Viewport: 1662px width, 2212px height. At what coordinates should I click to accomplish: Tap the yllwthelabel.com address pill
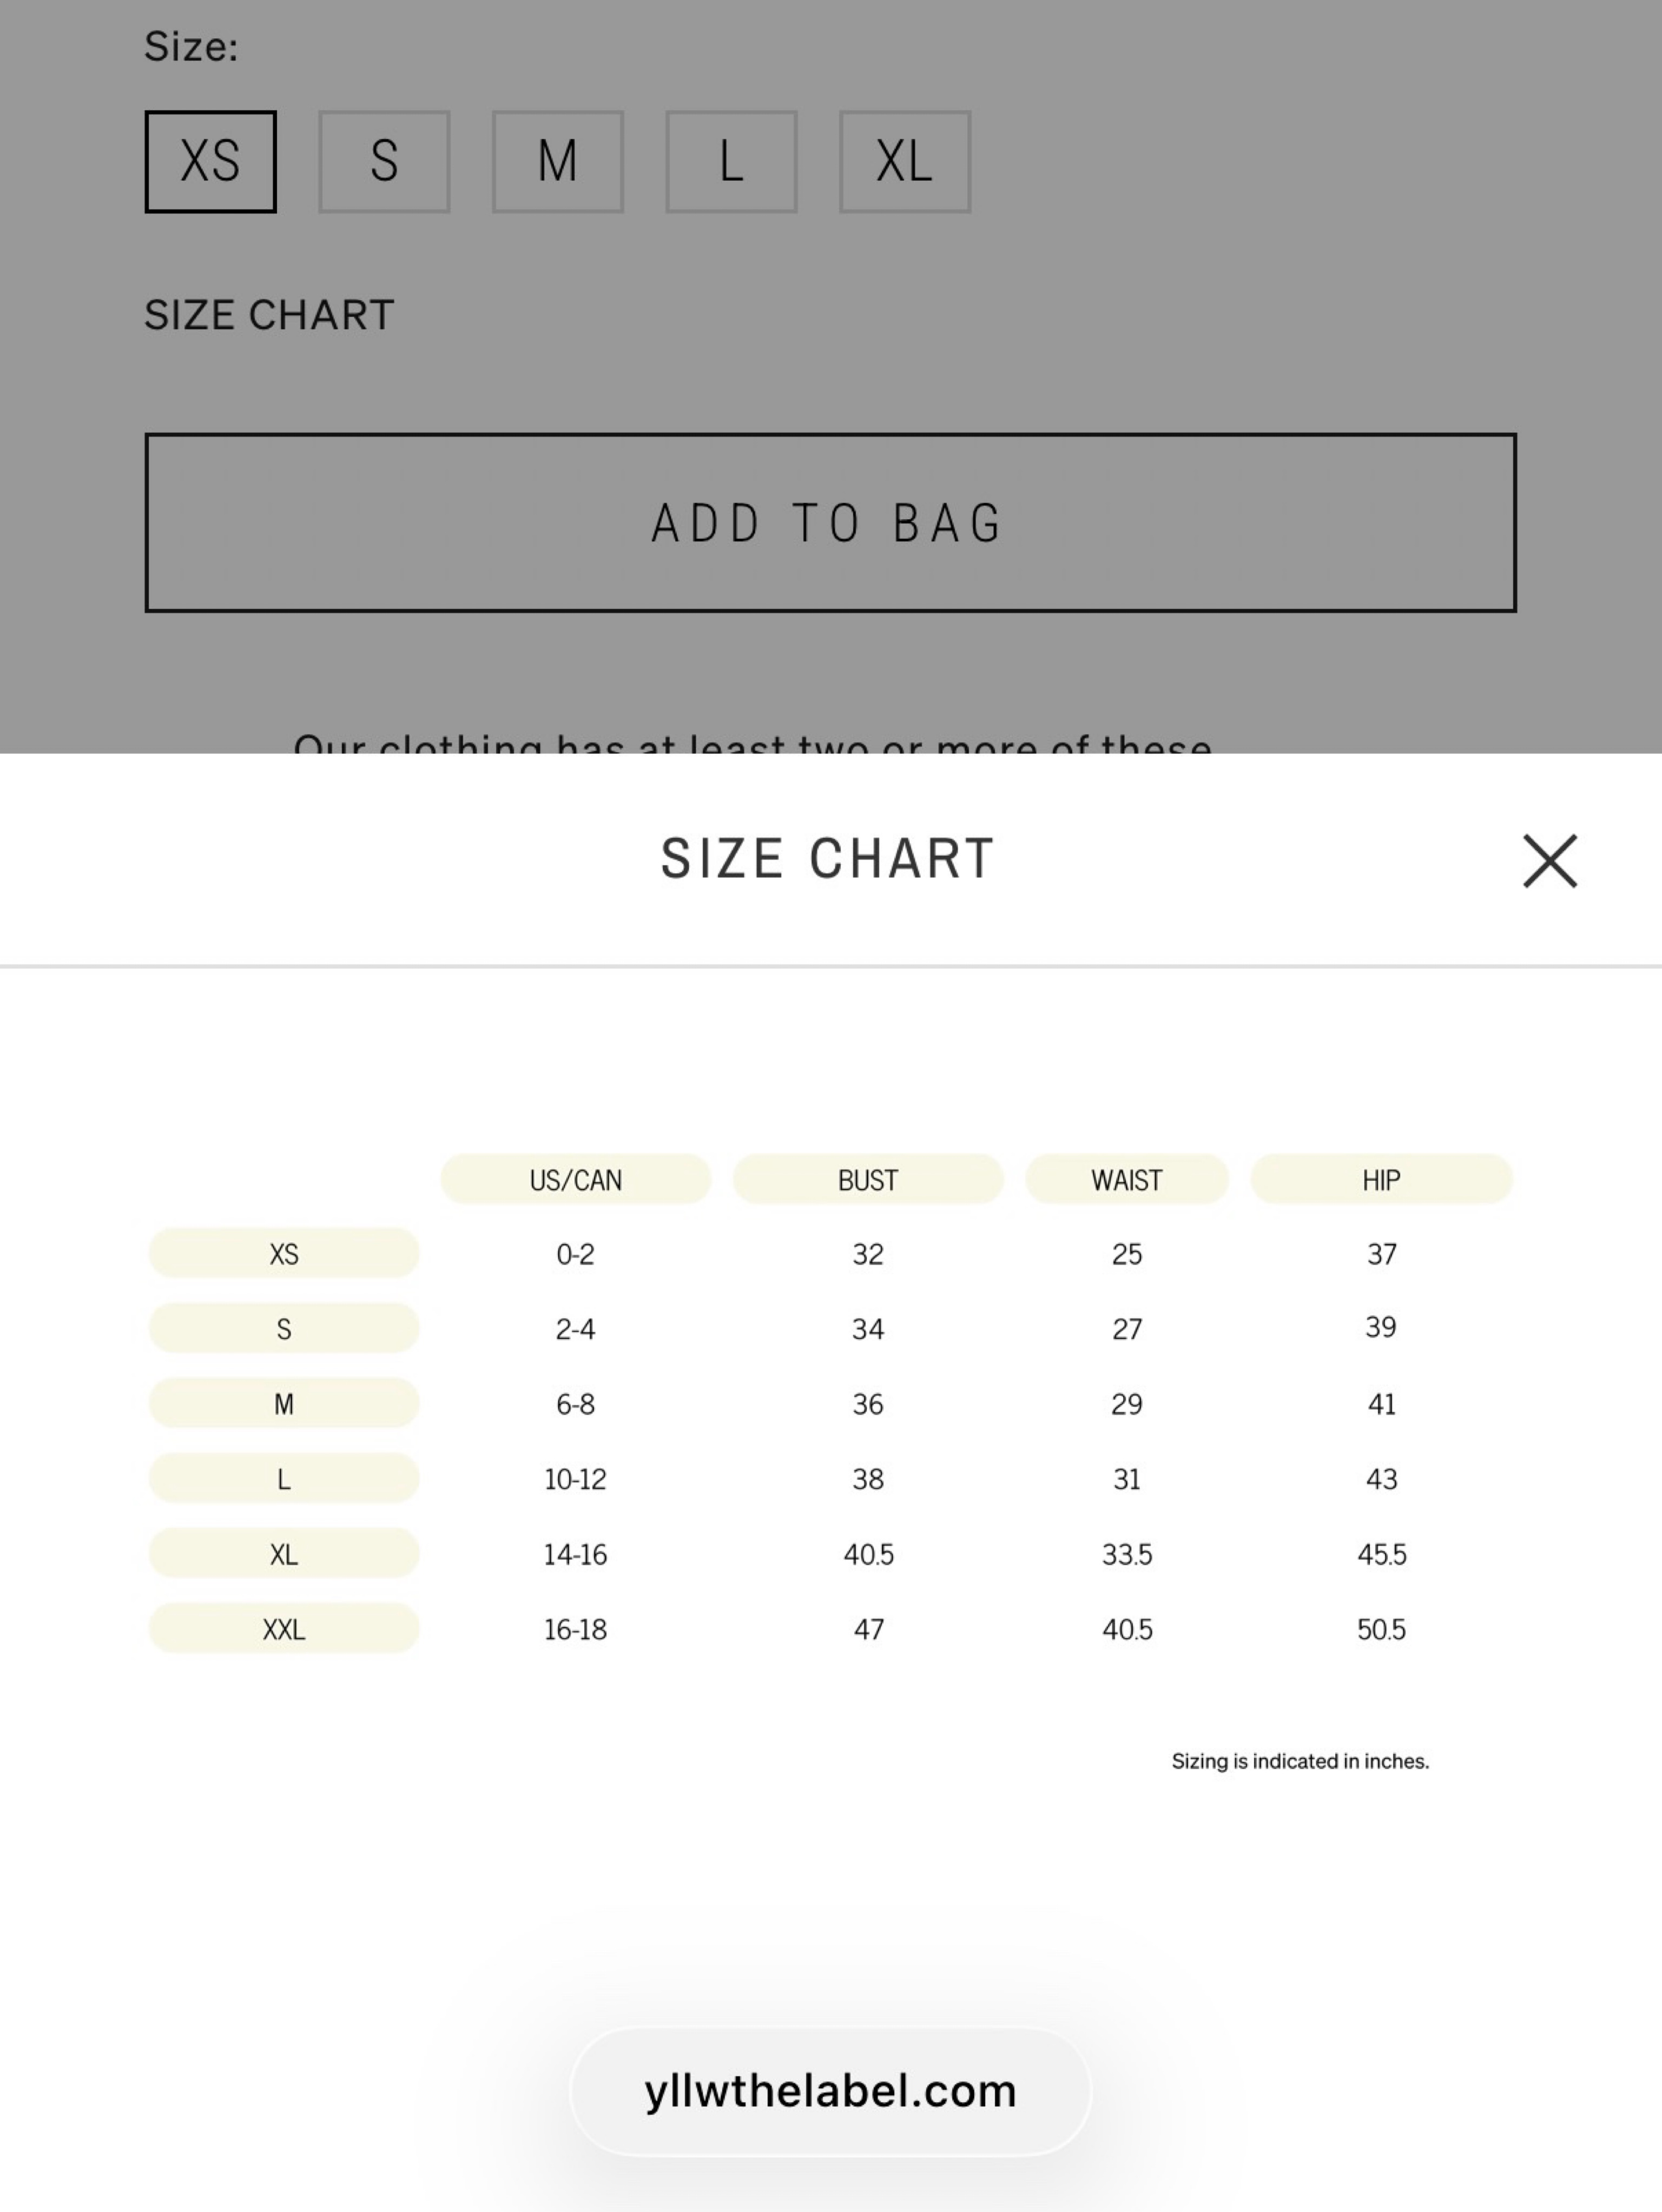click(830, 2091)
